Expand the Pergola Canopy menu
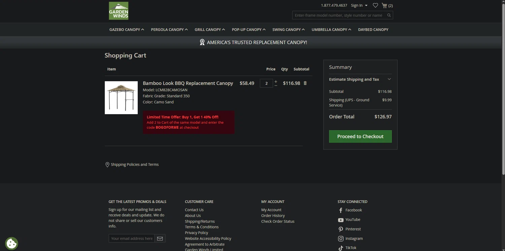505x251 pixels. tap(169, 30)
